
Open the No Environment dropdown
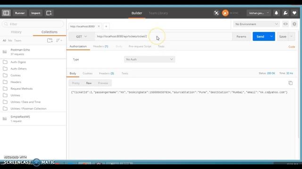click(x=256, y=24)
